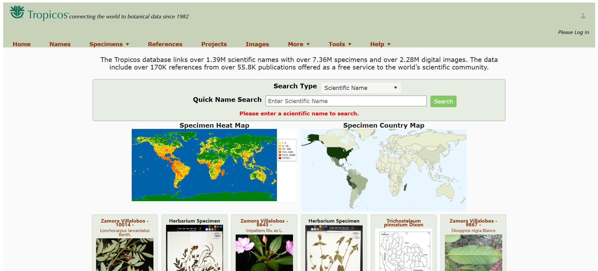Expand the Help dropdown menu
Viewport: 598px width, 271px height.
pos(380,44)
